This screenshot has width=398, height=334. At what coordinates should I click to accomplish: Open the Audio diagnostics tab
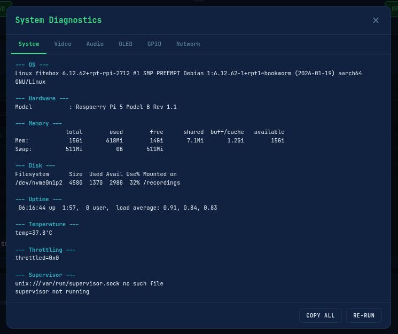click(x=95, y=44)
